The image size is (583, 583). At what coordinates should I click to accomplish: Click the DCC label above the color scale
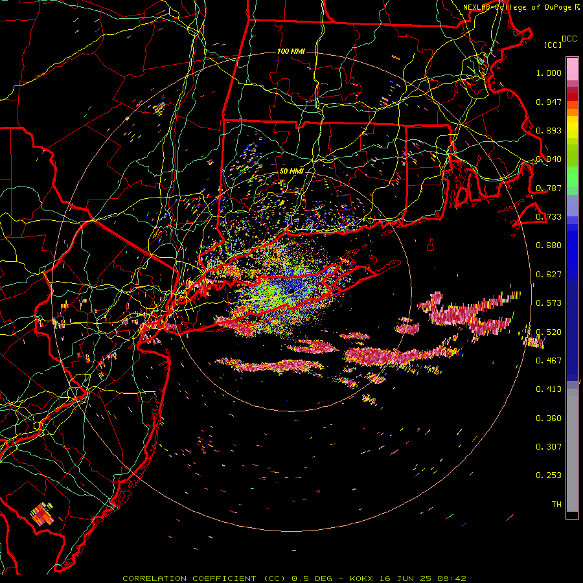569,39
